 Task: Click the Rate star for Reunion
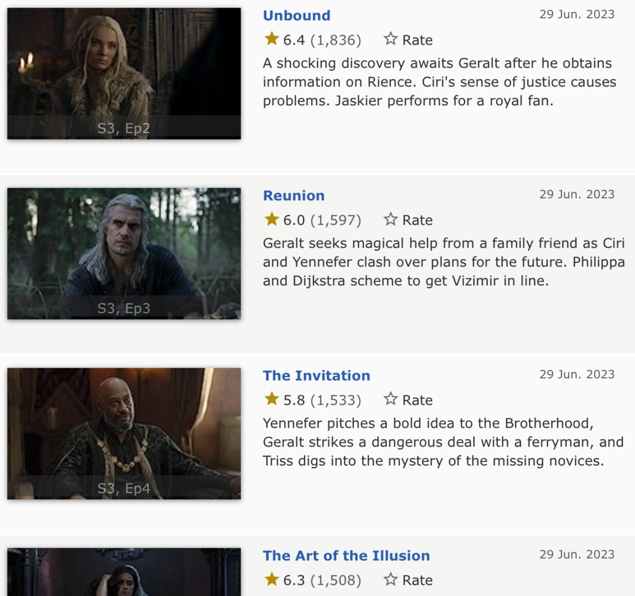(x=390, y=219)
